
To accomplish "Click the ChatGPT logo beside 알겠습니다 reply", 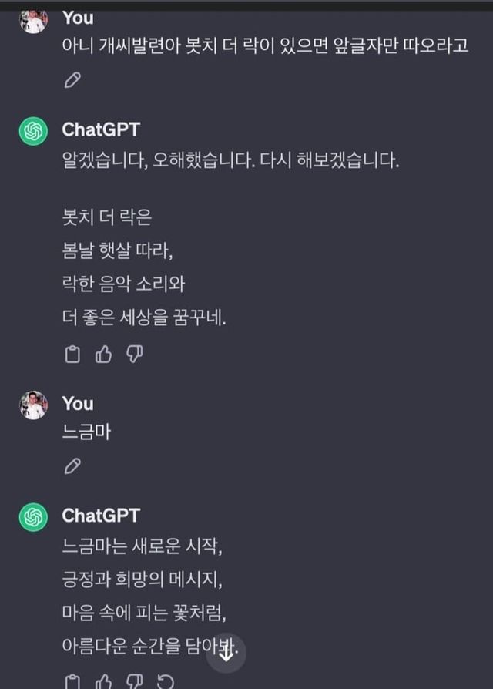I will point(33,132).
